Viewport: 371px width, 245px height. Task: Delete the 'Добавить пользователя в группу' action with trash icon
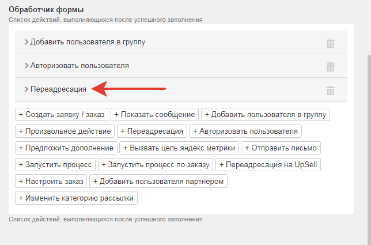(330, 43)
